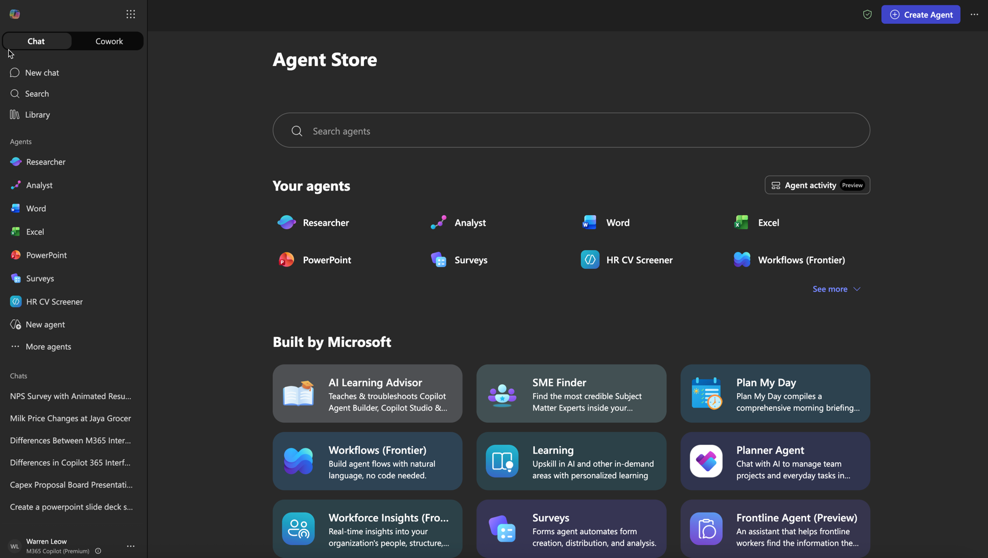988x558 pixels.
Task: Open the Learning agent card
Action: click(x=571, y=461)
